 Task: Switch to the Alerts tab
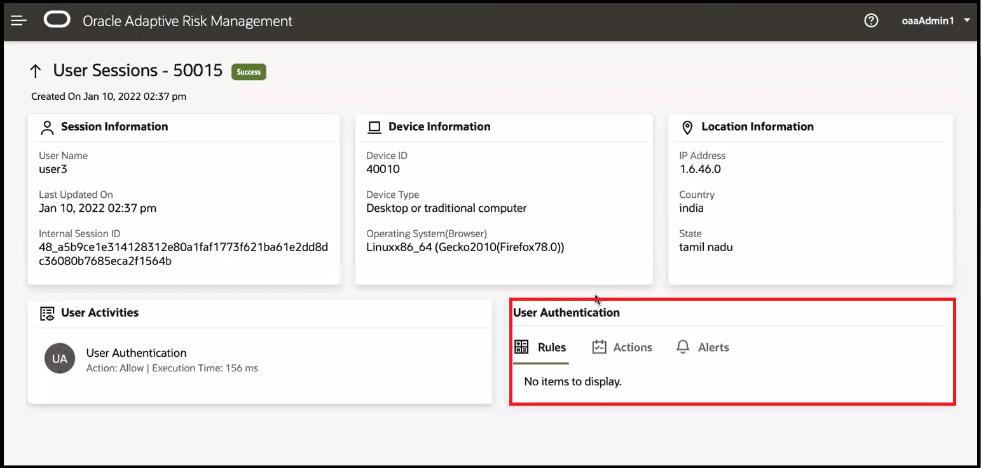coord(703,347)
